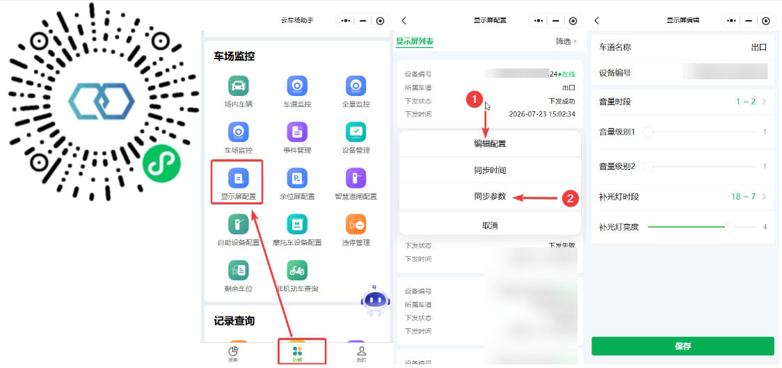Viewport: 782px width, 368px height.
Task: Open the 智慧道闸配置 icon
Action: (356, 178)
